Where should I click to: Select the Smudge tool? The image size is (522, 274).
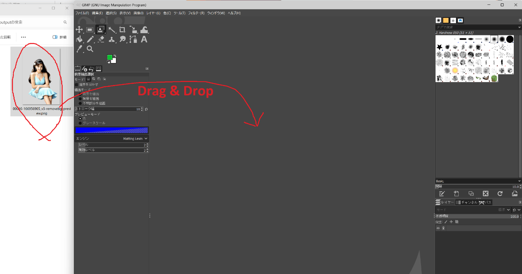pos(122,39)
